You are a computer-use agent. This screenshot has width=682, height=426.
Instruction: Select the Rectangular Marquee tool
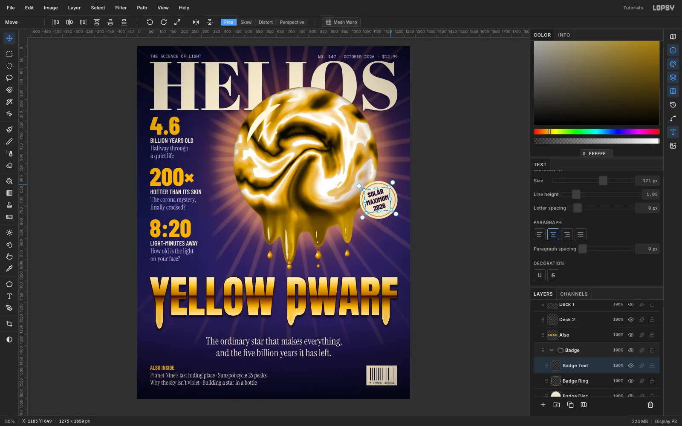9,54
